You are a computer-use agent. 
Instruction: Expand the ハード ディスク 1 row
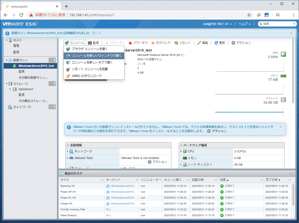tap(181, 164)
